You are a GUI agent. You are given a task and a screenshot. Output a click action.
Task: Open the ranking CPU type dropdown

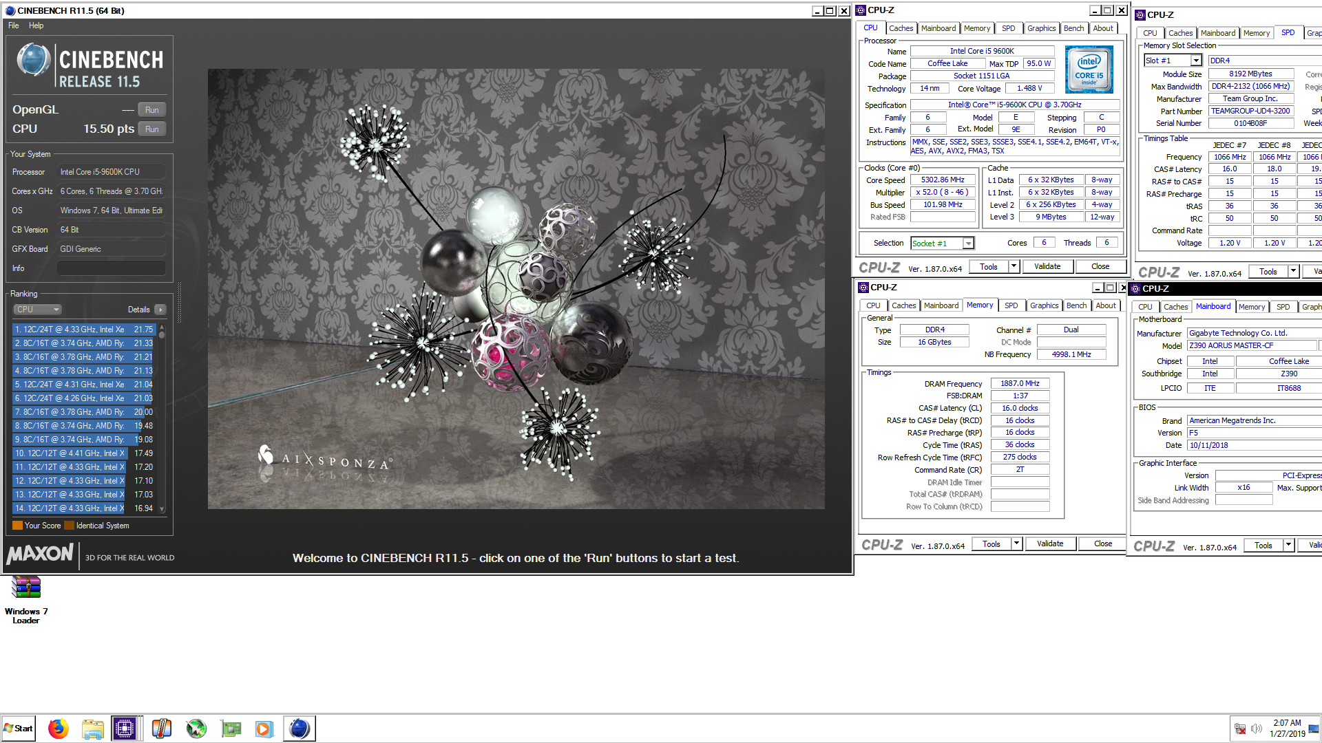(x=38, y=310)
